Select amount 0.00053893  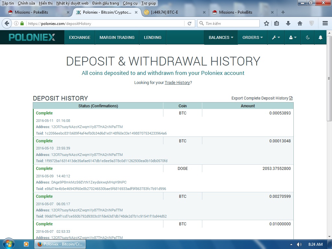pyautogui.click(x=280, y=113)
